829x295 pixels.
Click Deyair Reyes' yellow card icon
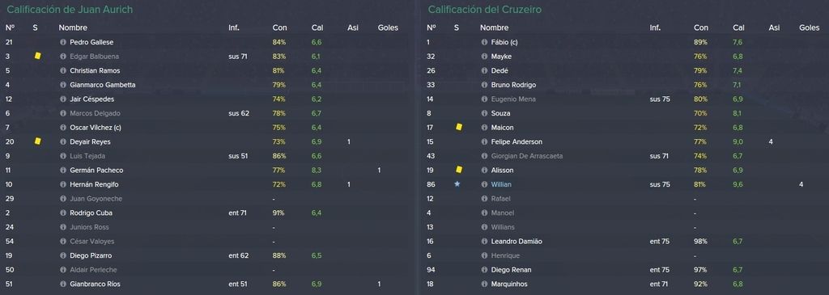pos(37,141)
